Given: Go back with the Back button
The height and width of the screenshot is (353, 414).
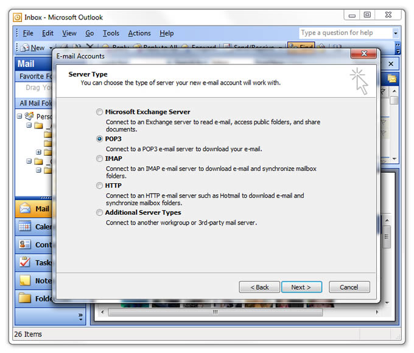Looking at the screenshot, I should tap(259, 287).
